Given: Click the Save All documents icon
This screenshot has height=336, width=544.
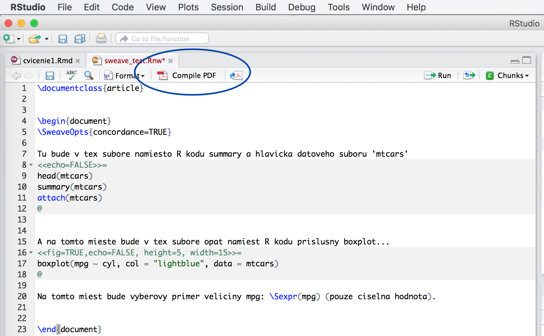Looking at the screenshot, I should pyautogui.click(x=80, y=39).
